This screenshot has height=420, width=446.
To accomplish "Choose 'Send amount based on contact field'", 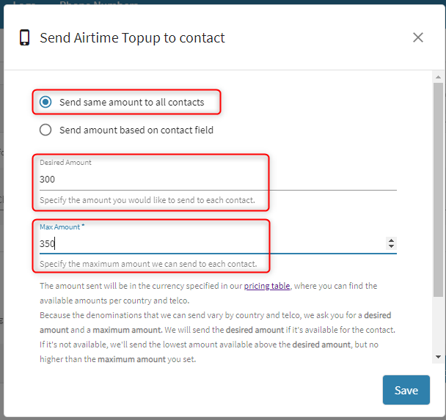I will click(45, 130).
